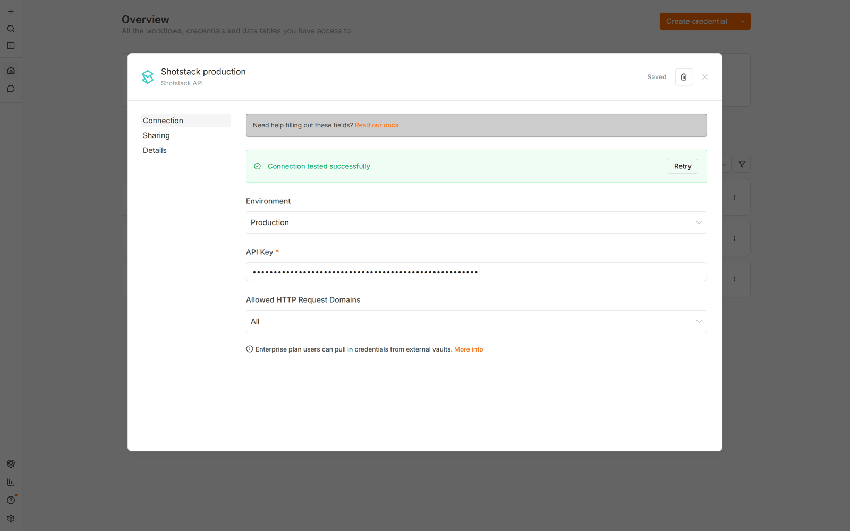Toggle the sidebar panel layout icon
The width and height of the screenshot is (850, 531).
pyautogui.click(x=11, y=46)
